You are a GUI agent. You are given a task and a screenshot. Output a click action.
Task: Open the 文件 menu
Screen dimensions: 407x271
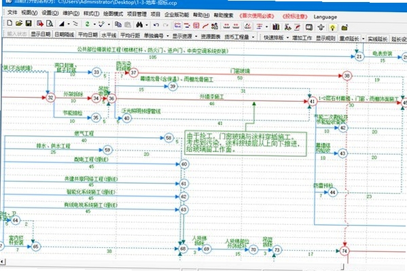tap(12, 12)
